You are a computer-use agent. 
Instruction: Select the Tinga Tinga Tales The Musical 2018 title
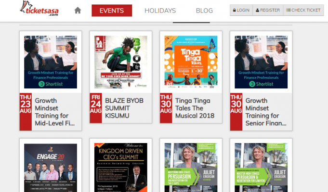coord(195,108)
